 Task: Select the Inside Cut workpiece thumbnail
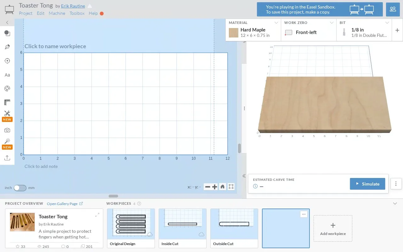pos(183,228)
